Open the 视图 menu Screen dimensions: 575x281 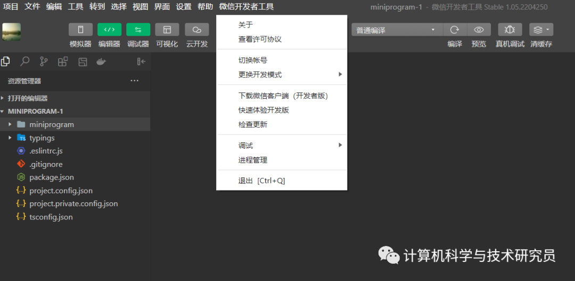coord(141,6)
